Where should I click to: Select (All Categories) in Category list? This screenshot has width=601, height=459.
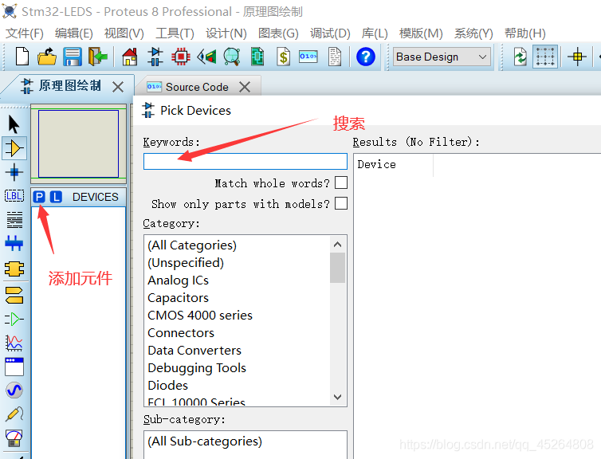tap(192, 245)
